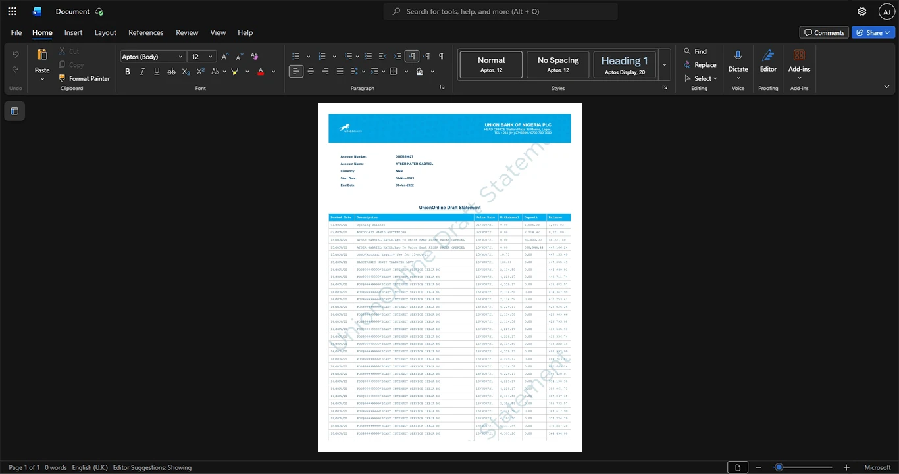The height and width of the screenshot is (474, 899).
Task: Open the AJ account avatar
Action: (x=886, y=11)
